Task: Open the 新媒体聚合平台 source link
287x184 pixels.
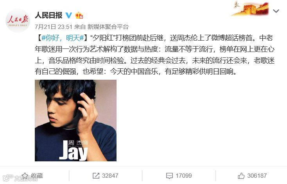Action: point(108,27)
